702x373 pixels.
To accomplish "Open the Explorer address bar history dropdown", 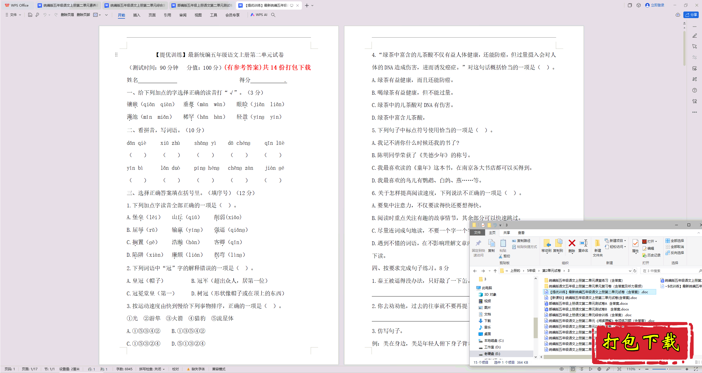I will click(x=630, y=271).
